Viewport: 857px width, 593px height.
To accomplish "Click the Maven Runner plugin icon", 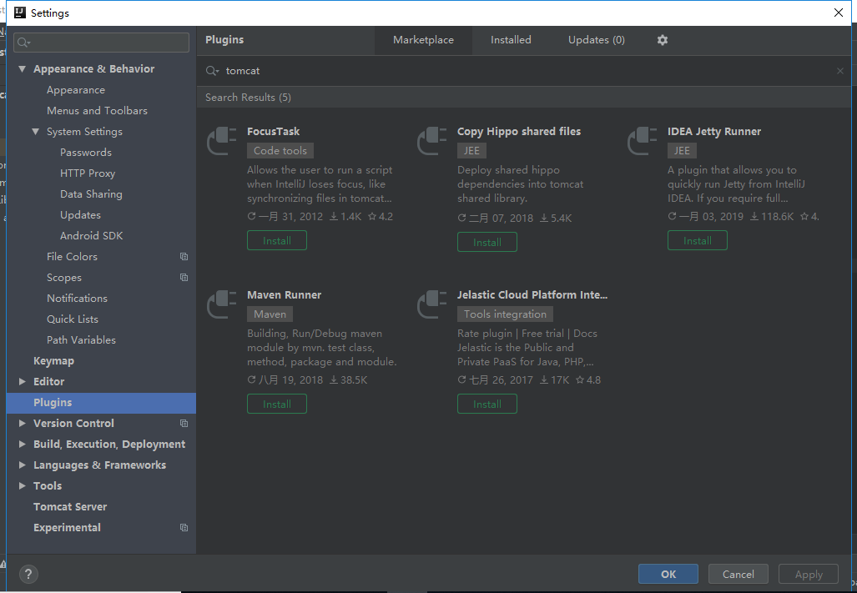I will pos(221,304).
